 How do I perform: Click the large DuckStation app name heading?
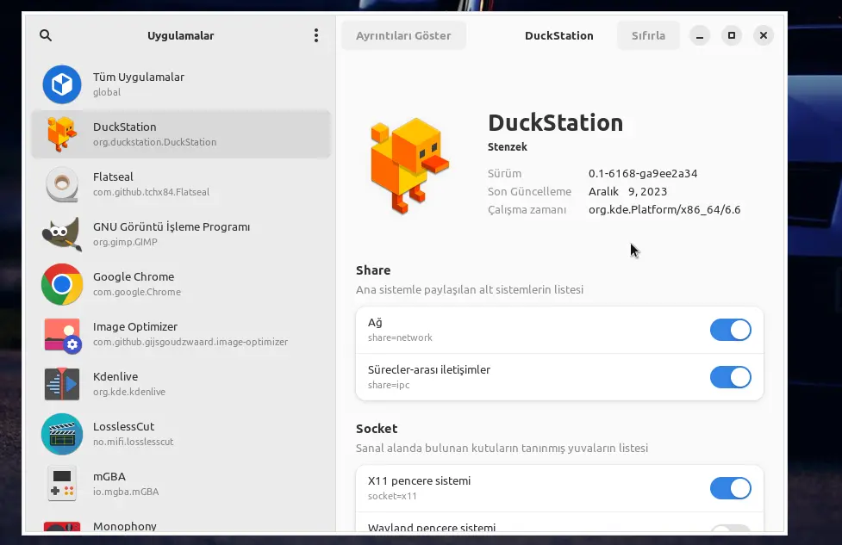pyautogui.click(x=555, y=123)
